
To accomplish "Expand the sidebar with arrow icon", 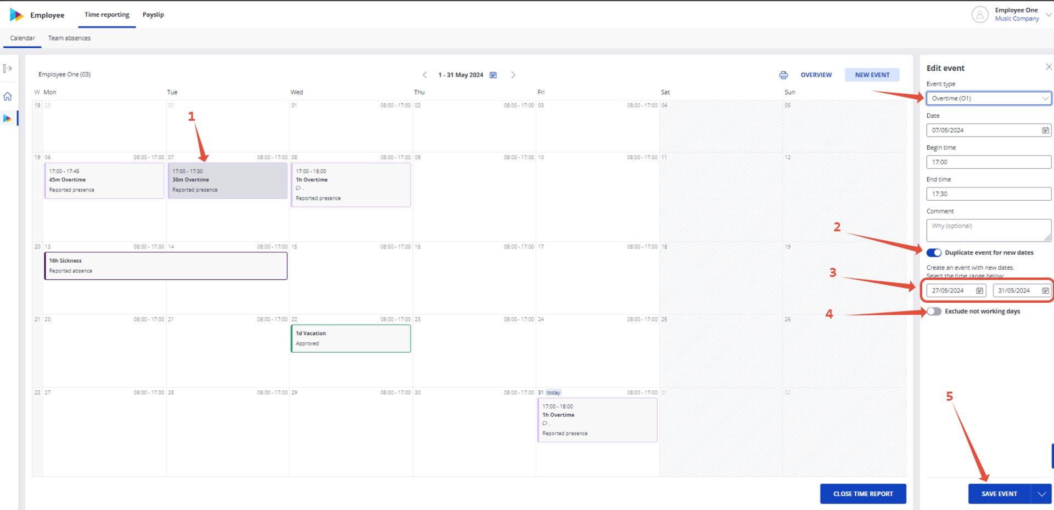I will tap(8, 69).
